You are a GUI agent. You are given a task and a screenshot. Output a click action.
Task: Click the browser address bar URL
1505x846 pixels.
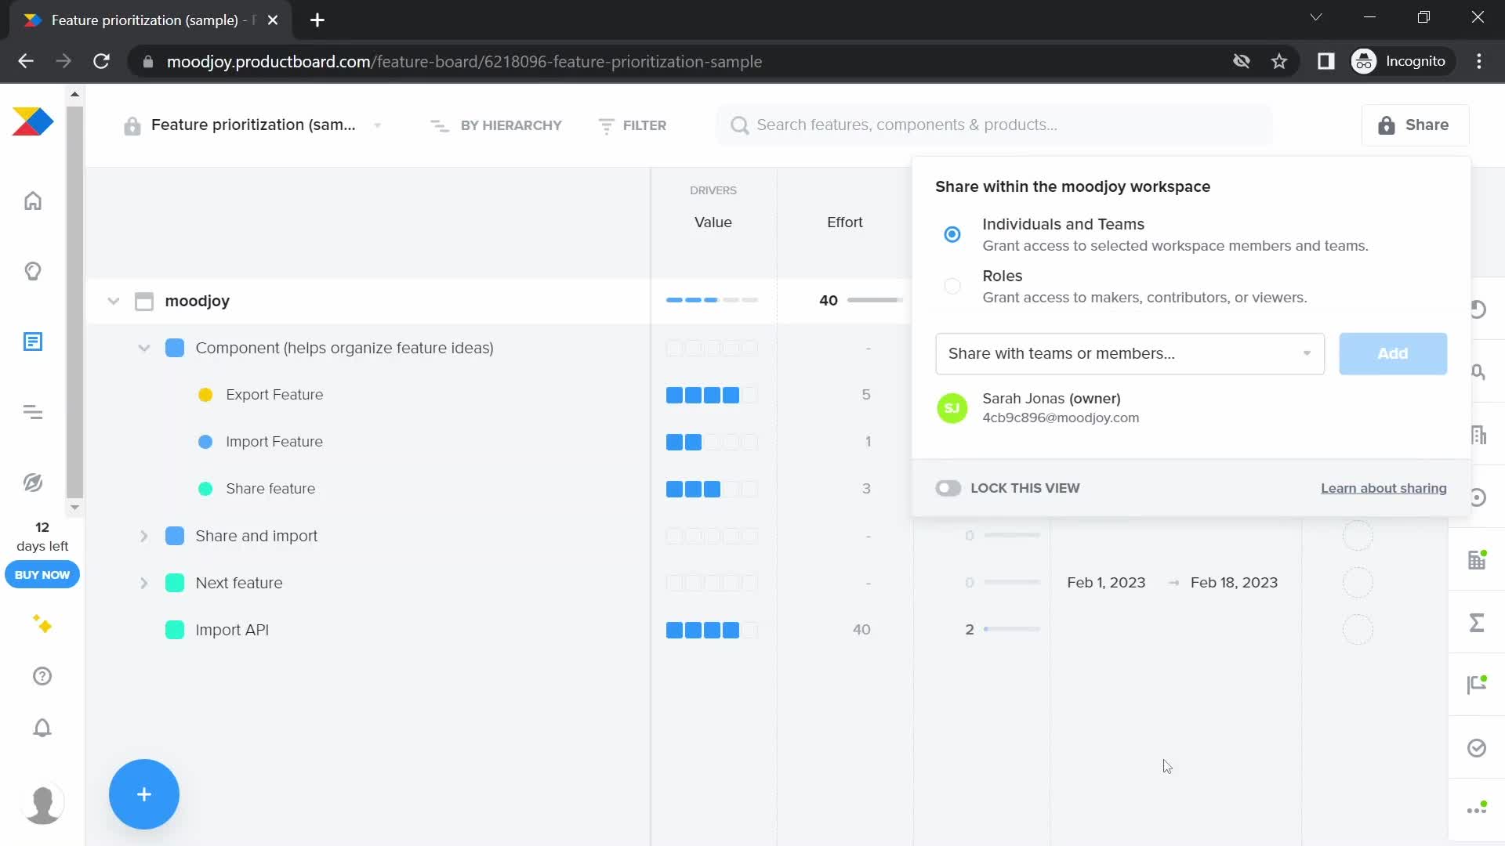pos(464,61)
